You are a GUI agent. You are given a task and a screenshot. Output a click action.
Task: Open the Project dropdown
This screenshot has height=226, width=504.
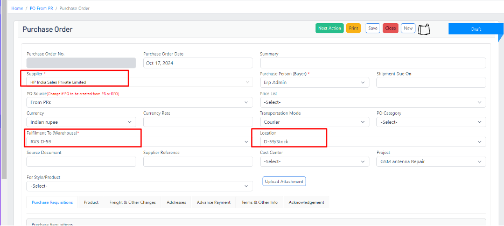(431, 161)
